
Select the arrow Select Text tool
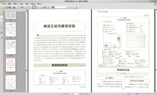click(38, 7)
